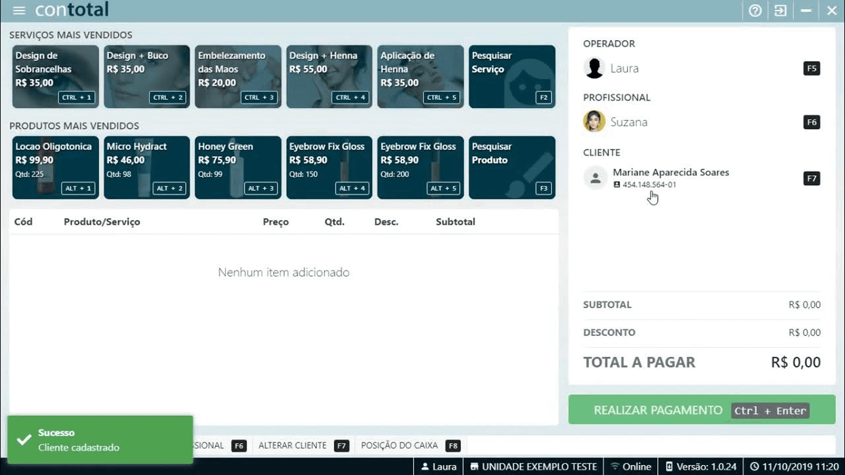Click the CTRL + 2 shortcut badge
This screenshot has width=845, height=475.
point(168,97)
